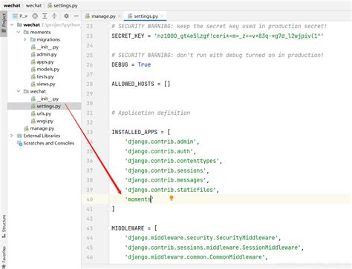The image size is (352, 269).
Task: Fold the INSTALLED_APPS code block in gutter
Action: pos(109,132)
